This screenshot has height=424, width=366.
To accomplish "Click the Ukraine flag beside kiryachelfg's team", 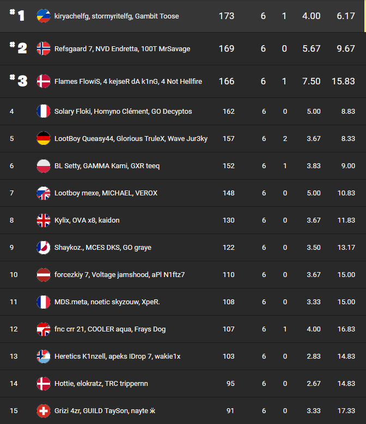I will pos(43,16).
